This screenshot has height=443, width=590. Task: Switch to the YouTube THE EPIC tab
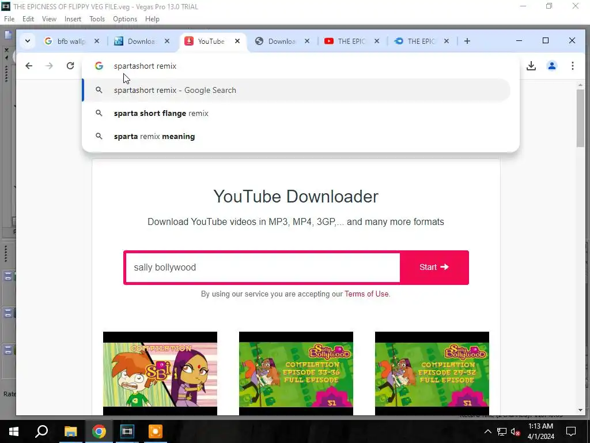tap(346, 41)
